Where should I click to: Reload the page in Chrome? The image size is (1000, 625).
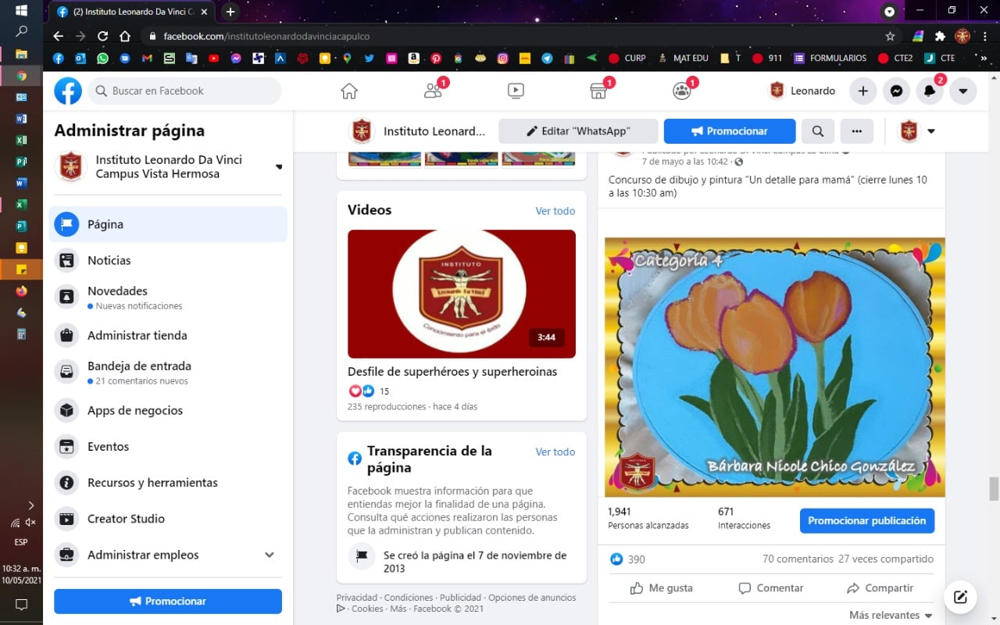pos(102,36)
